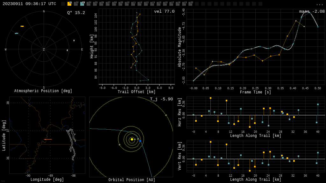Click station indicator 20
This screenshot has width=326, height=183.
coord(190,4)
